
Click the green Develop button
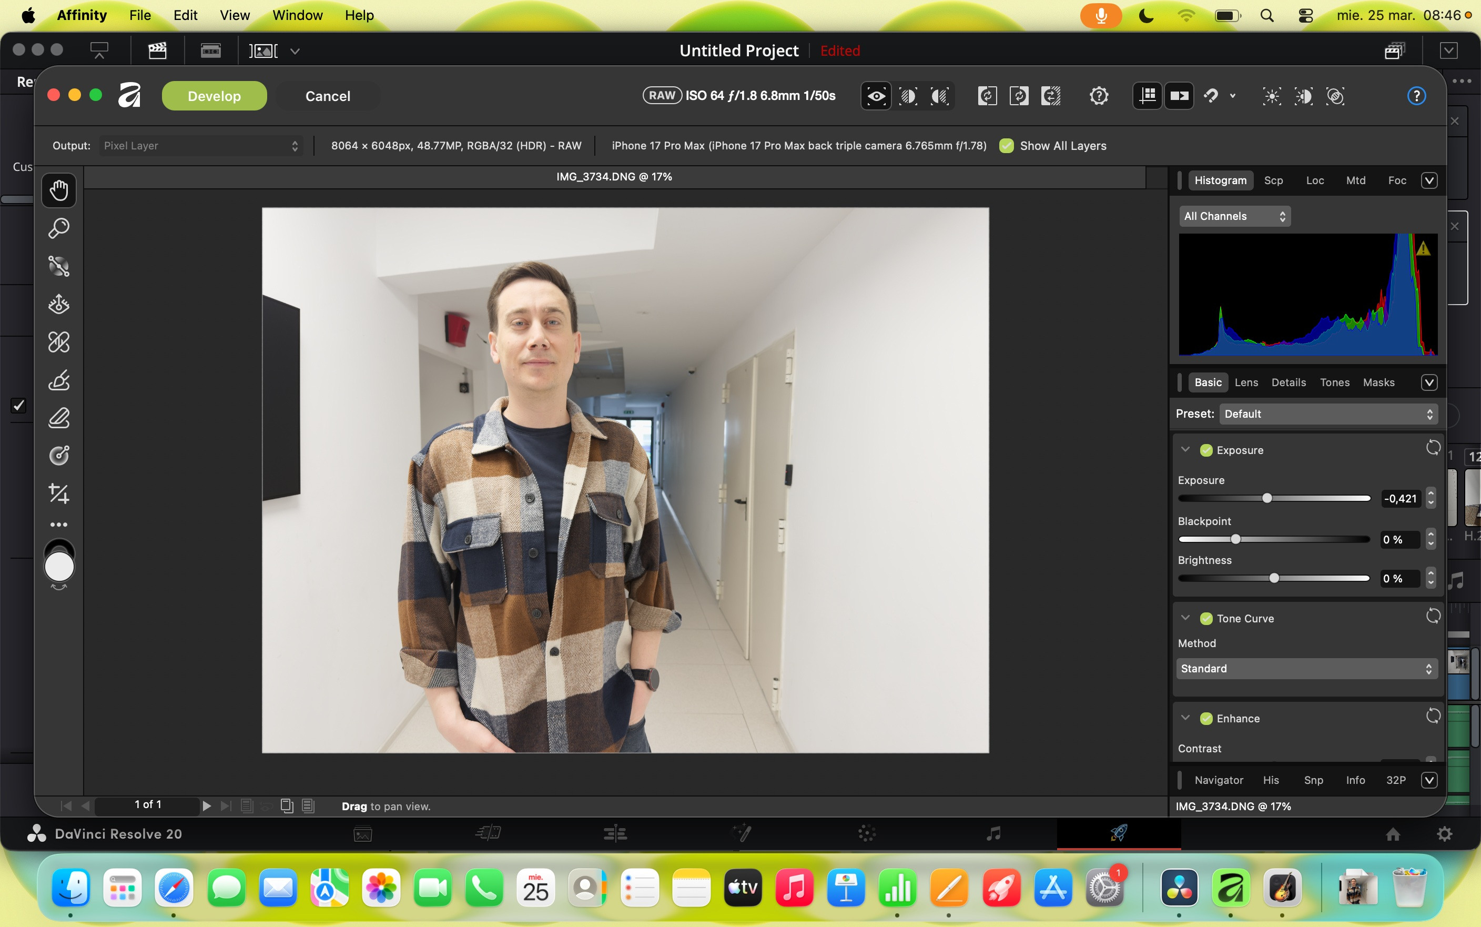click(x=214, y=96)
